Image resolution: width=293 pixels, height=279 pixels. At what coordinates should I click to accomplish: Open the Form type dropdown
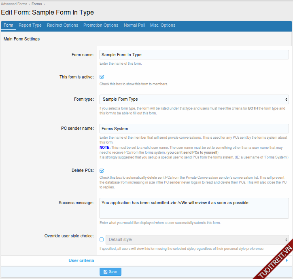click(x=194, y=99)
